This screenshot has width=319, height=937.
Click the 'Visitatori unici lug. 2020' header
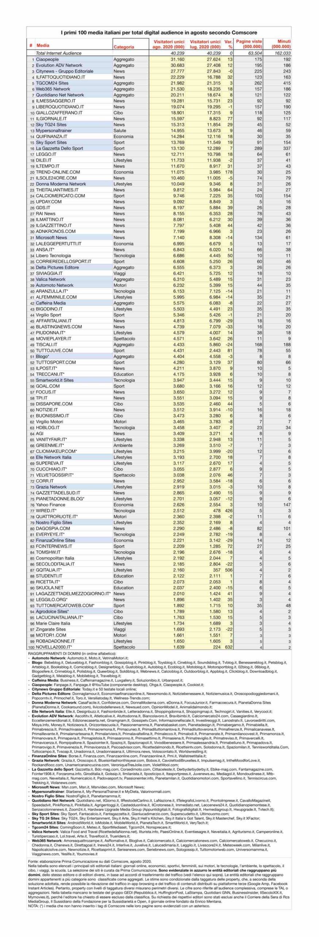205,44
